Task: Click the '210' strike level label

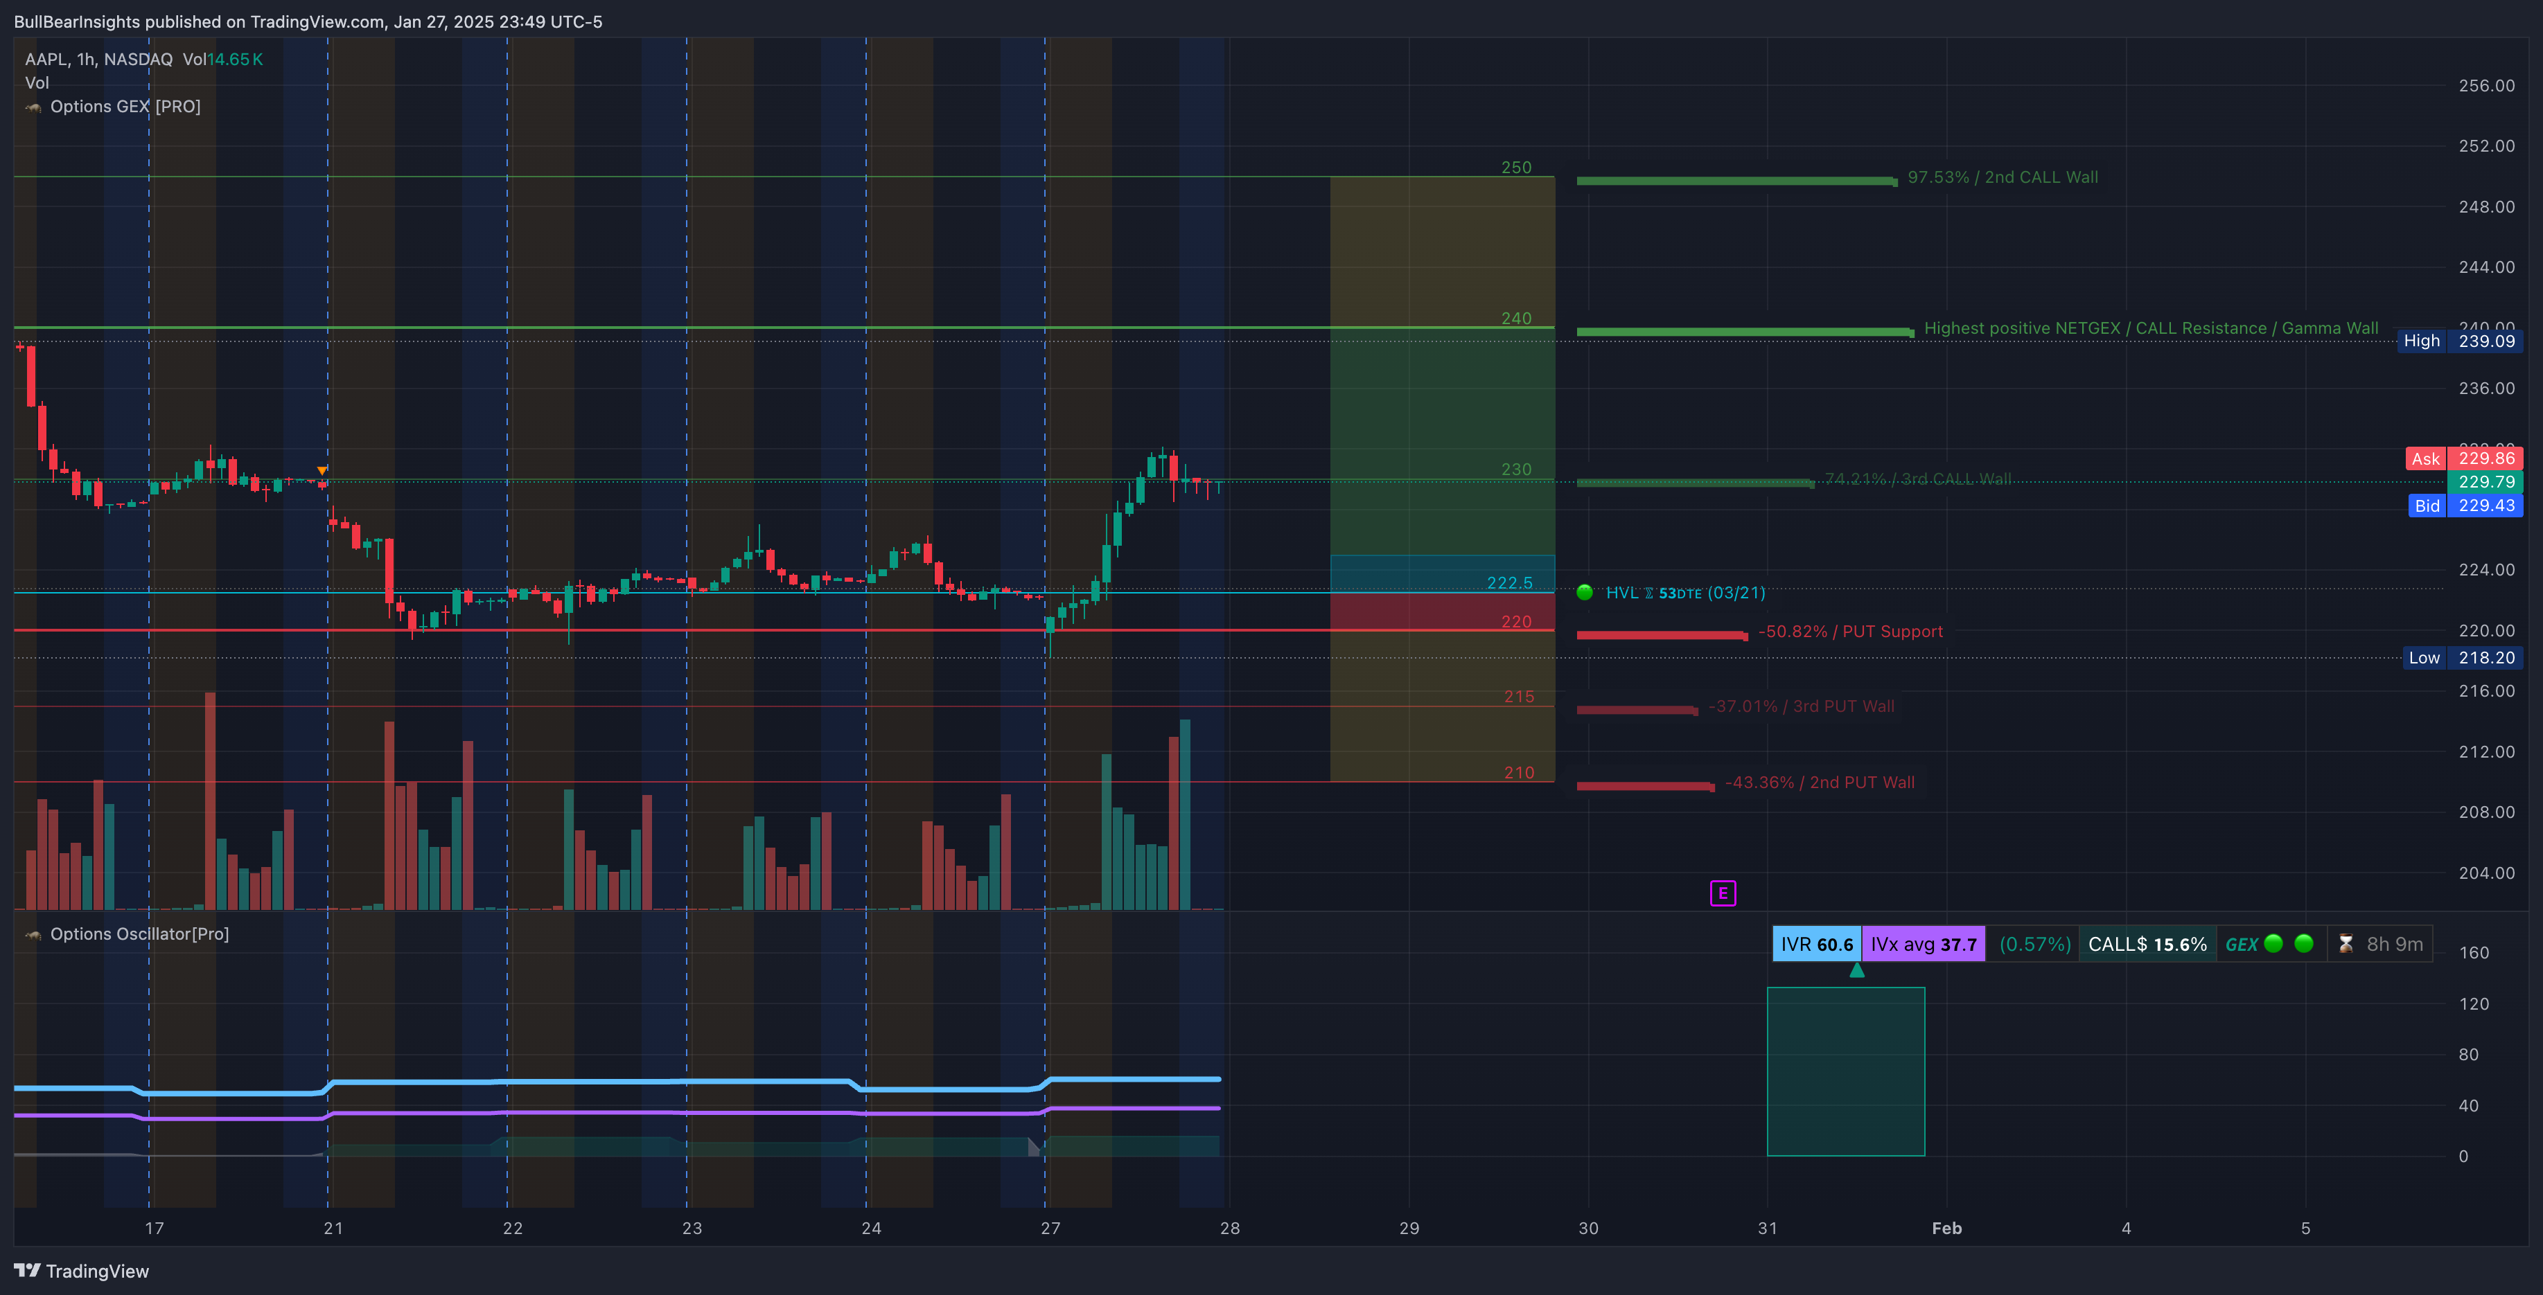Action: [1518, 772]
